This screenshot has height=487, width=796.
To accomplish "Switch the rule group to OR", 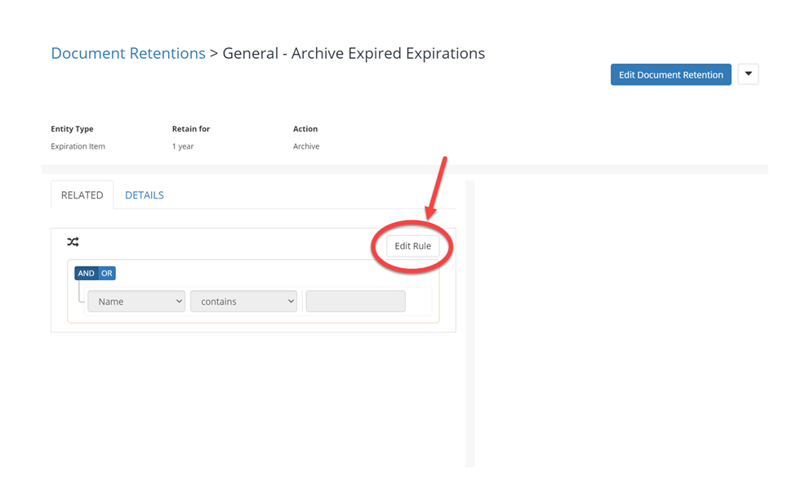I will (107, 274).
